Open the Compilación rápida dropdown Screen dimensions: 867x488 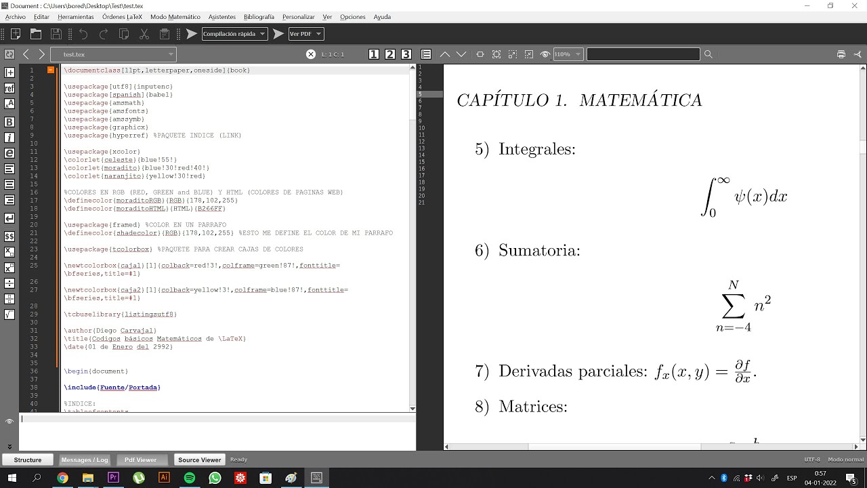pyautogui.click(x=234, y=34)
